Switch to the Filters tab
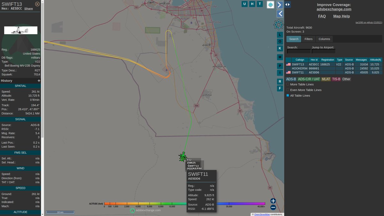The image size is (384, 216). point(308,39)
